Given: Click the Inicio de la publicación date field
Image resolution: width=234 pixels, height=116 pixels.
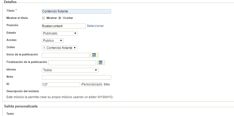Looking at the screenshot, I should click(x=66, y=55).
